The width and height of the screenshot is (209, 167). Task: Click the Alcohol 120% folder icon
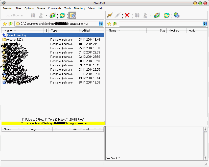coord(5,40)
